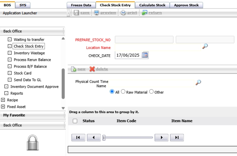Screen dimensions: 237x156
Task: Expand the Fixed Asset tree node
Action: tap(3, 107)
